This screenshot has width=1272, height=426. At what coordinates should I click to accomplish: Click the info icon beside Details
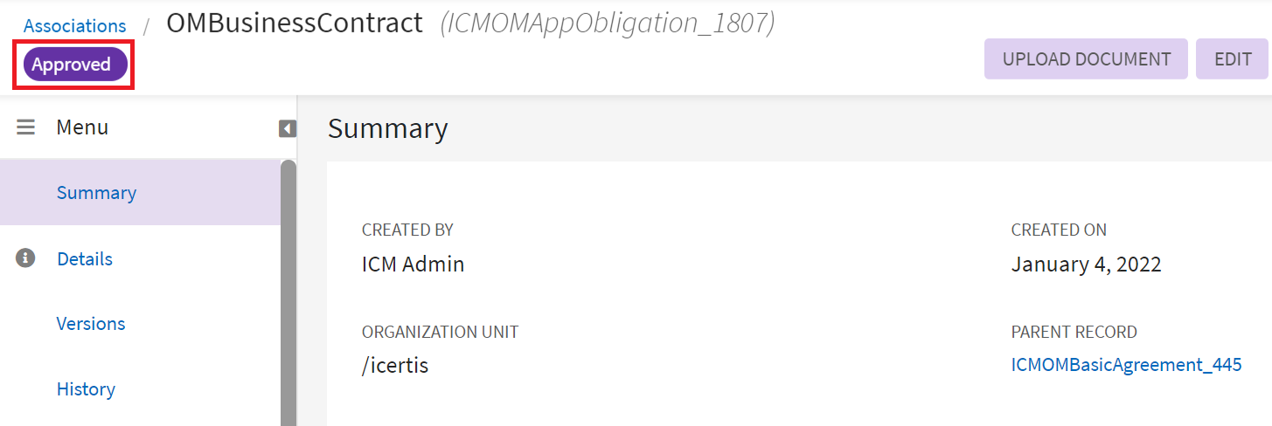tap(26, 258)
